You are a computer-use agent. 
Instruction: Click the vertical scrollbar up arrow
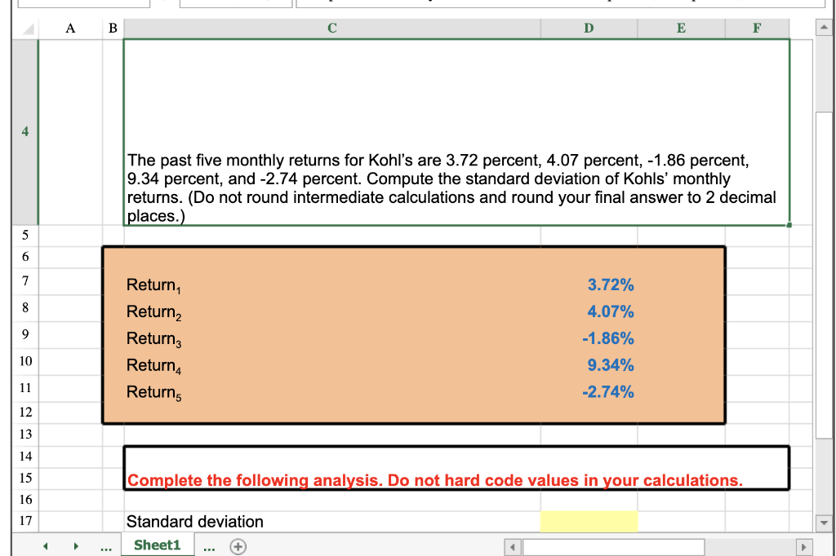point(824,28)
